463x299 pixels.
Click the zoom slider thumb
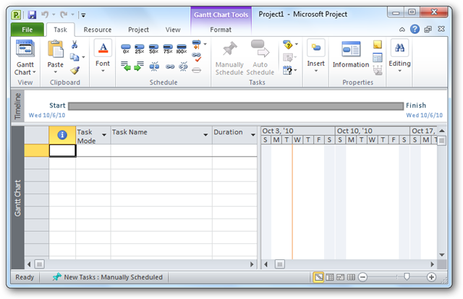pyautogui.click(x=407, y=277)
